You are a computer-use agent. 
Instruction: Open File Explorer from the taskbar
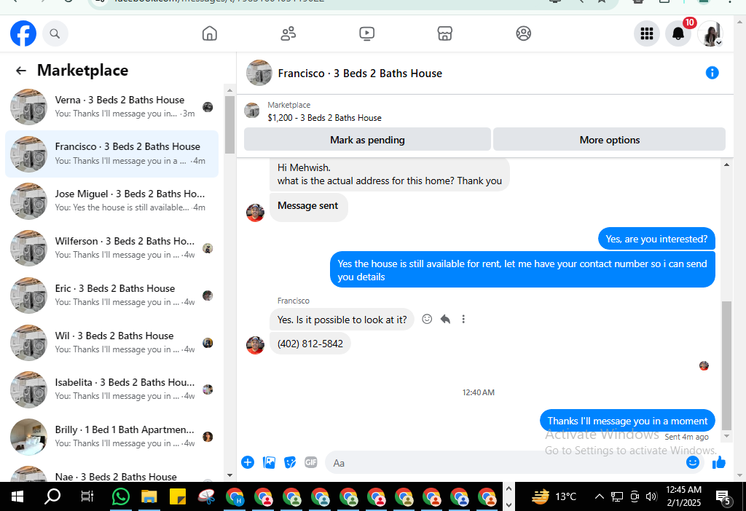(x=149, y=497)
